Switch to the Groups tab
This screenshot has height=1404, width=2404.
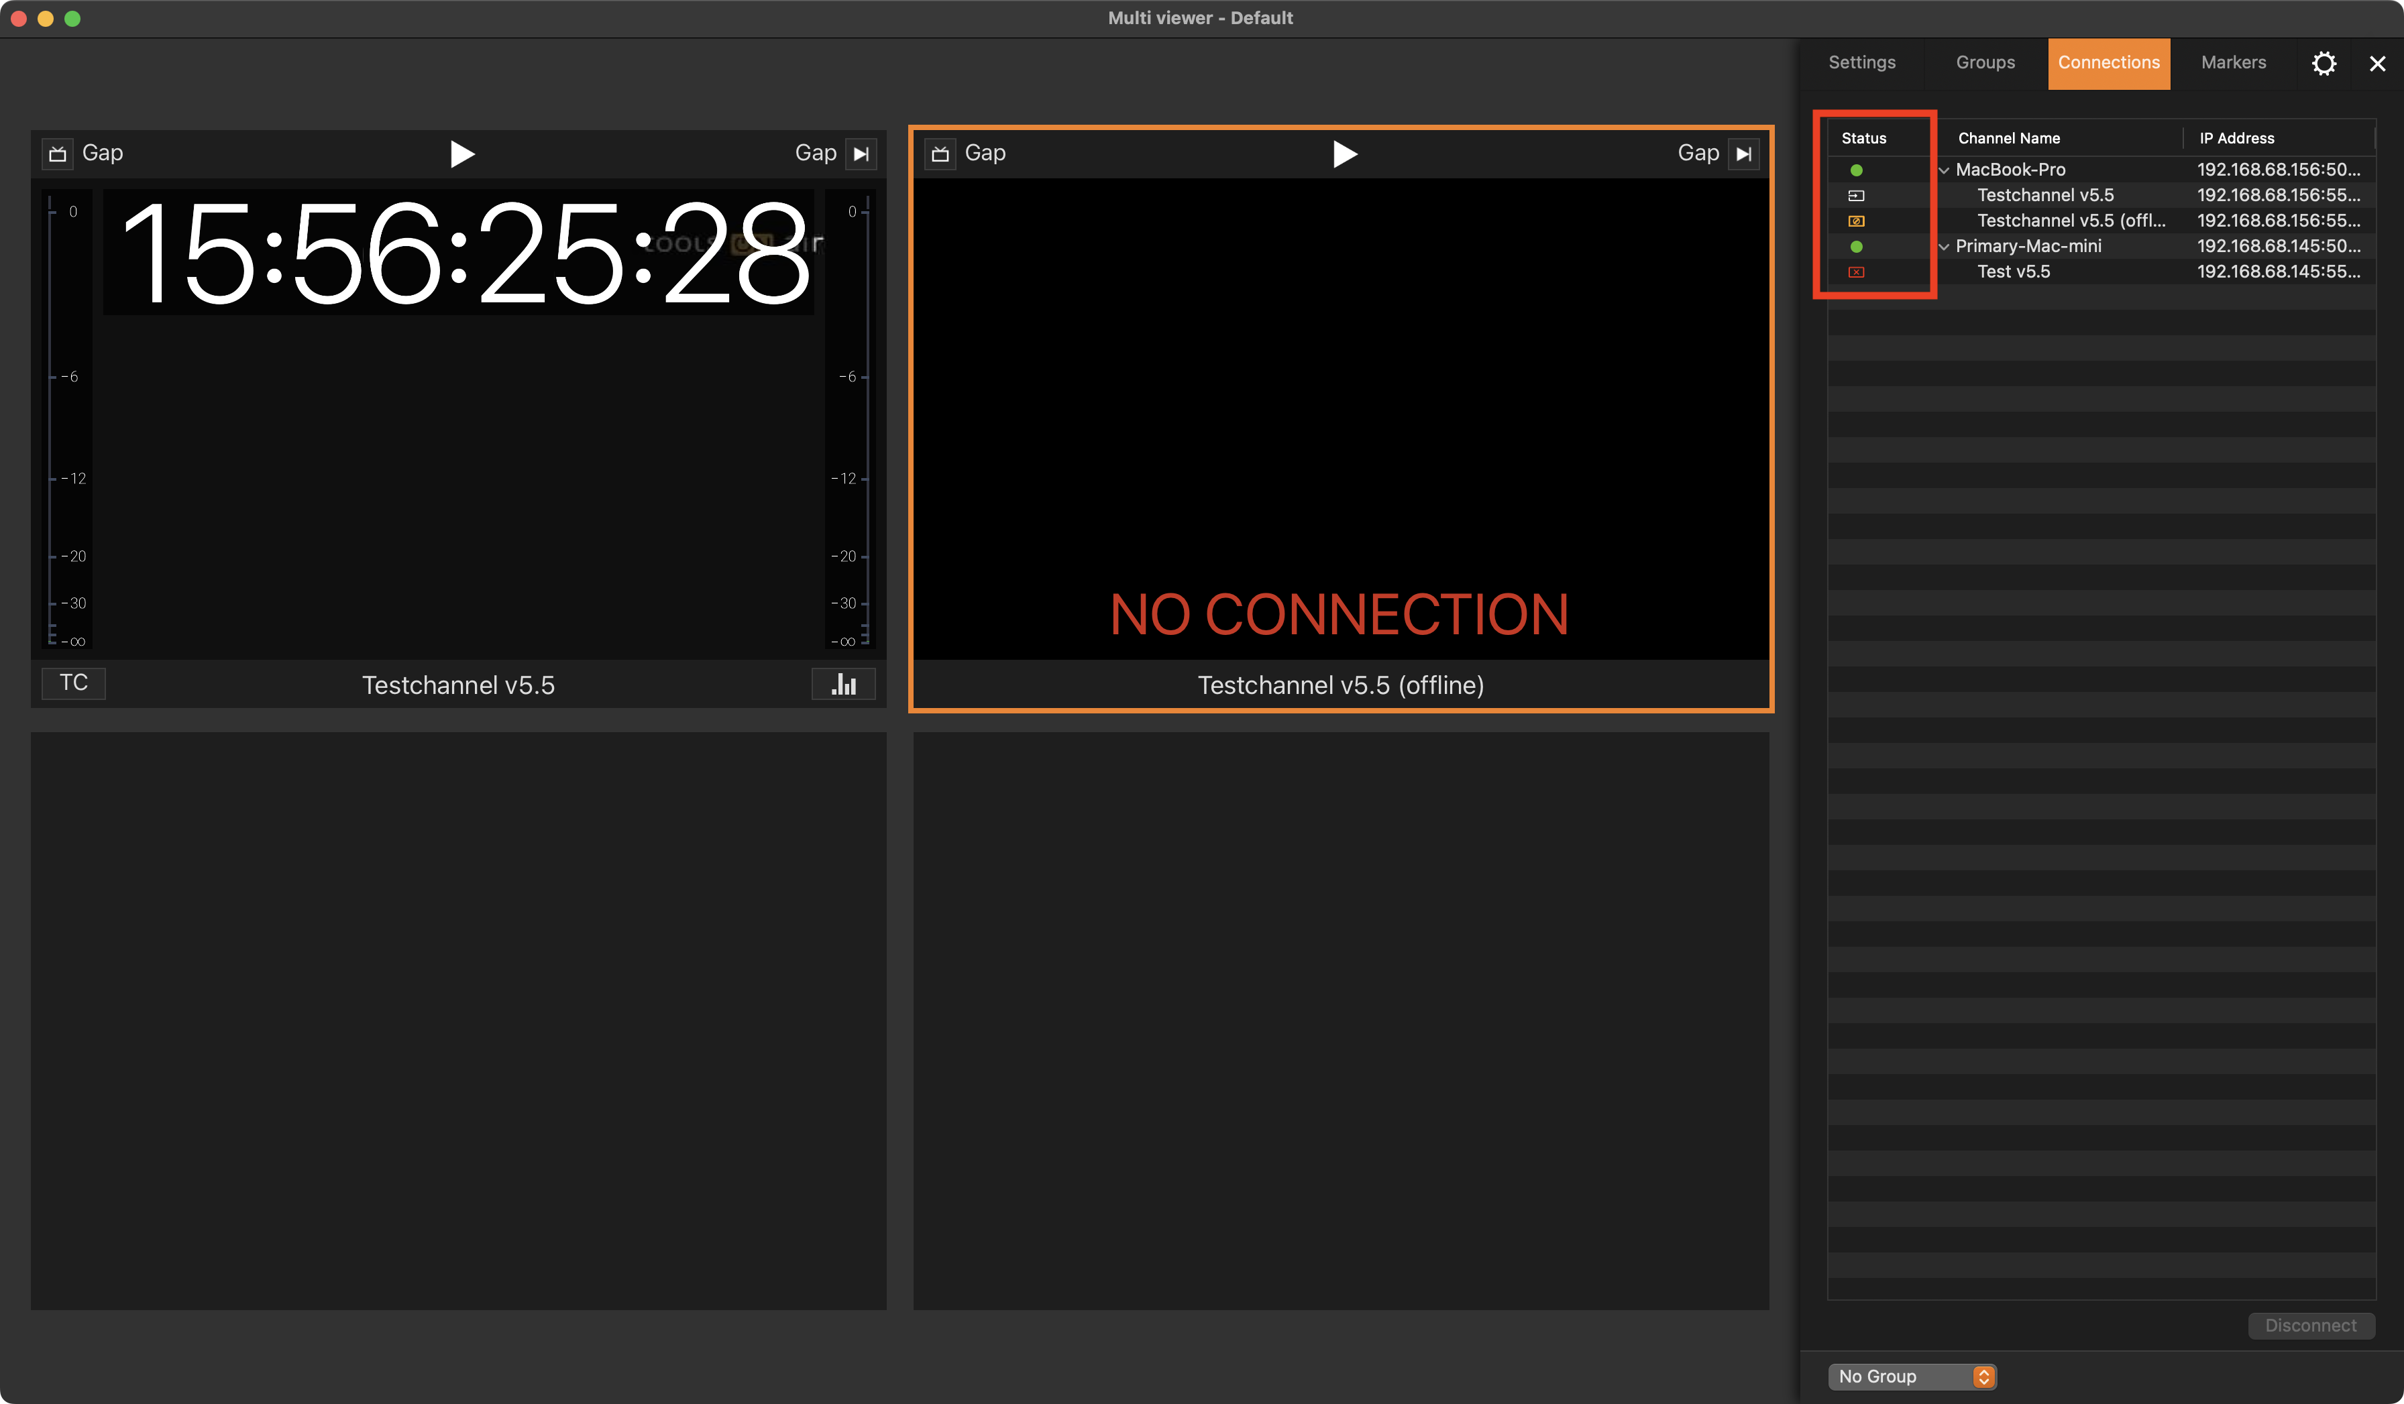pos(1985,63)
